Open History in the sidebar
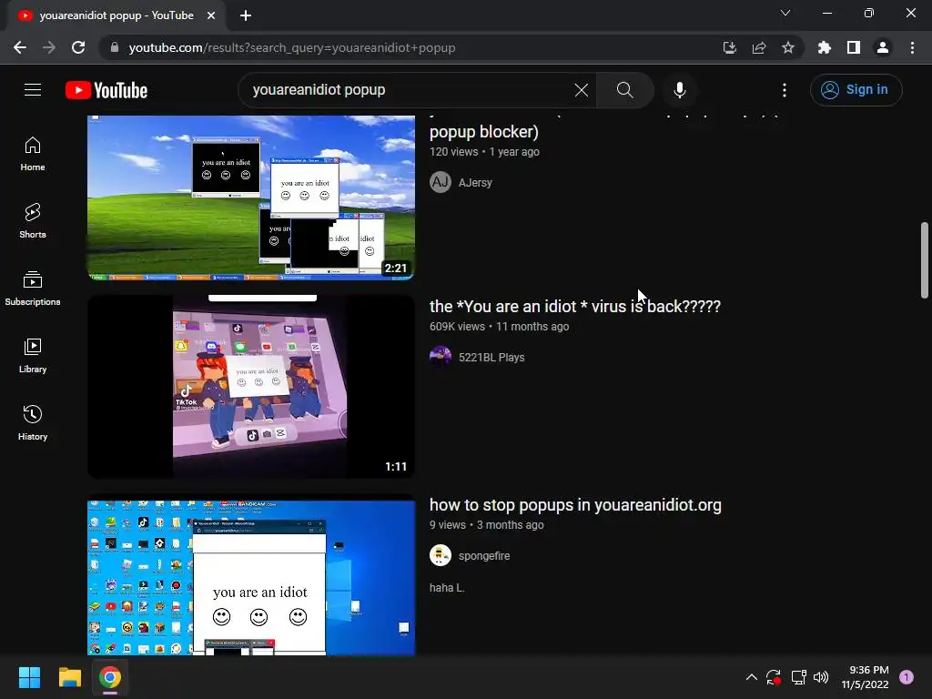 33,422
